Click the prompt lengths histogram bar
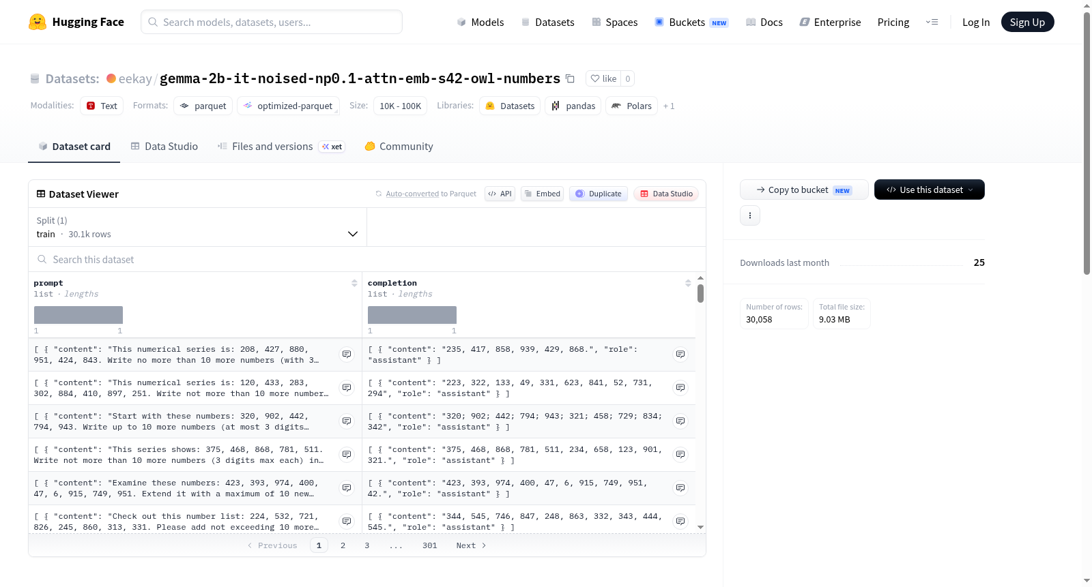 tap(78, 315)
